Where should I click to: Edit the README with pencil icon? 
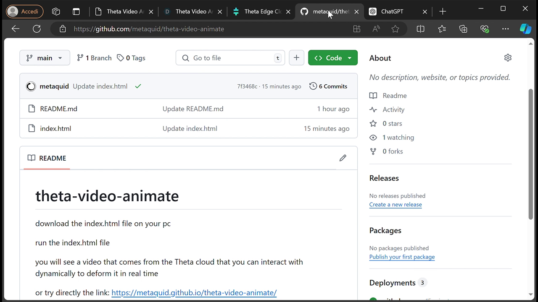coord(343,158)
